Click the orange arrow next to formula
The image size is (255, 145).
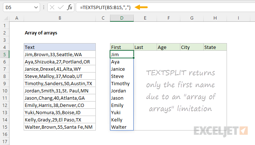[141, 7]
